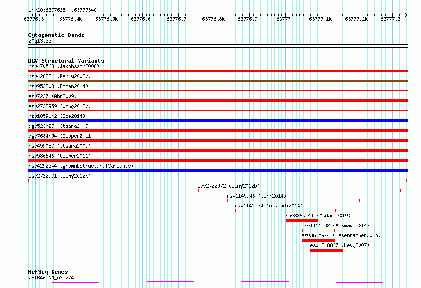This screenshot has height=288, width=421.
Task: Open the esv7227 (Ahn2009) variant label
Action: click(x=53, y=96)
